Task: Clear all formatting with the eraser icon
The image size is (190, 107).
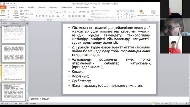Action: click(x=65, y=12)
